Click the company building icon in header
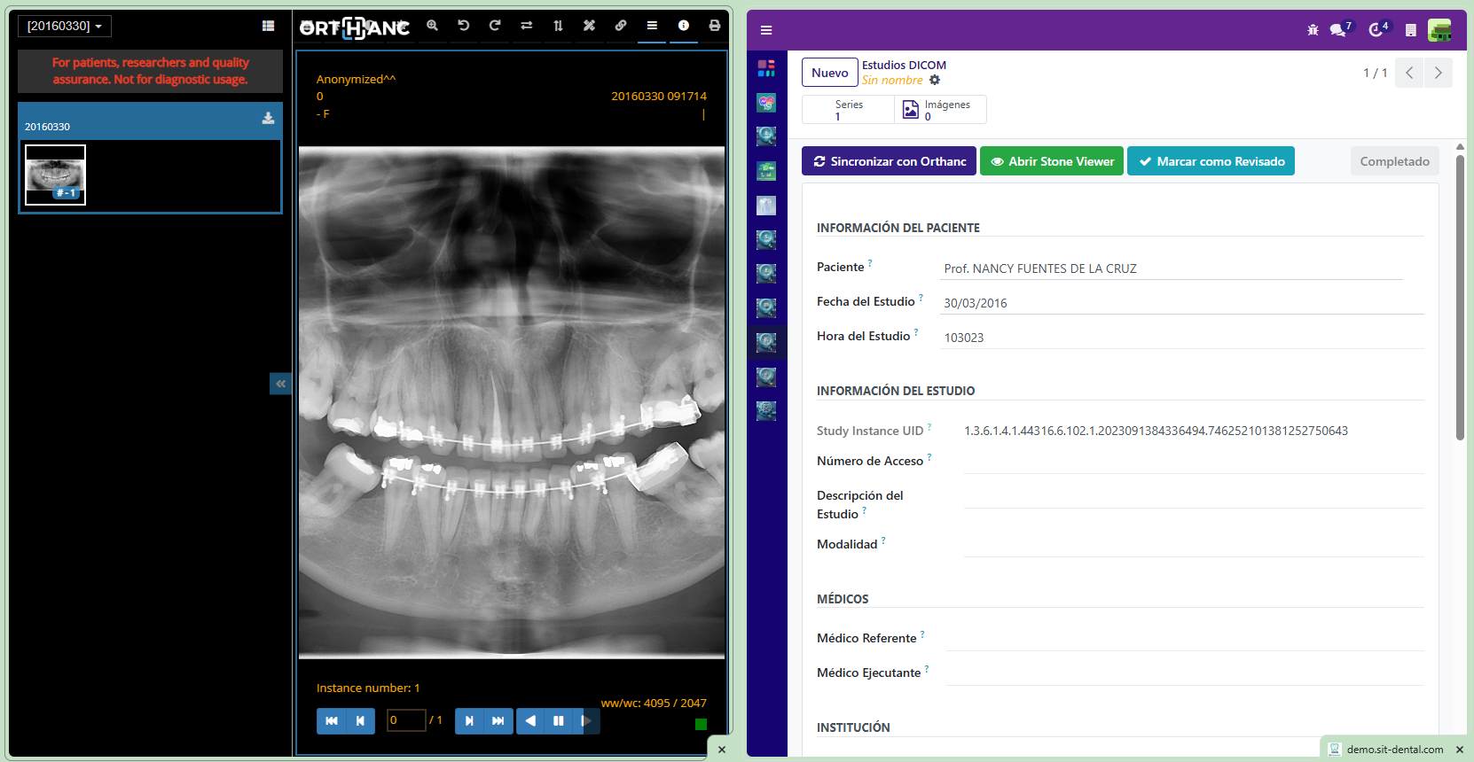 [x=1411, y=30]
